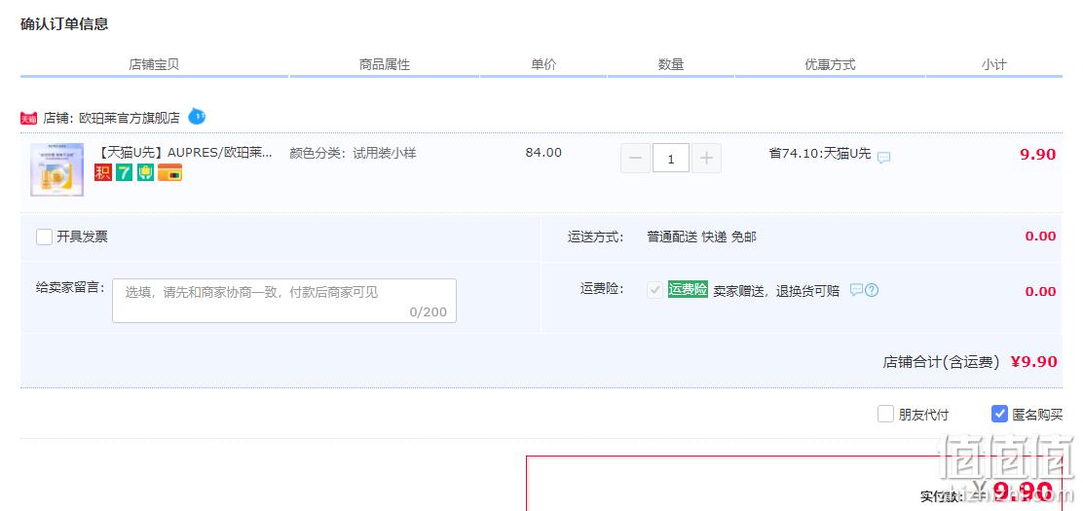Click the 给卖家留言 message text box
1083x511 pixels.
point(283,301)
